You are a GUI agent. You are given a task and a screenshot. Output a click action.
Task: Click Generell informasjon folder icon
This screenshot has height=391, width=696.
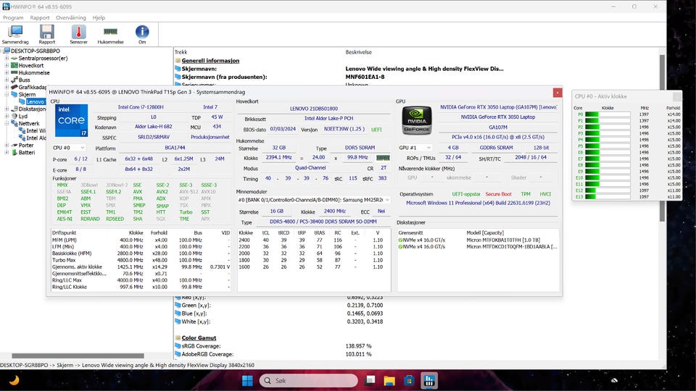(178, 61)
